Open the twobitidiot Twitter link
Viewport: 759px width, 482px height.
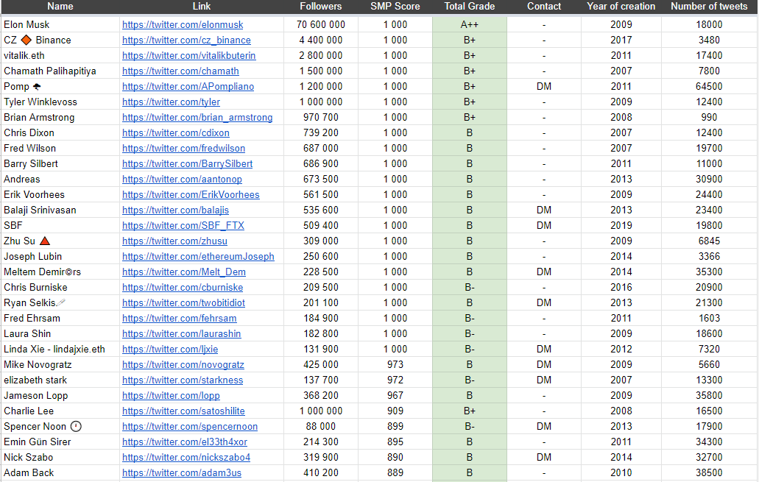coord(183,303)
